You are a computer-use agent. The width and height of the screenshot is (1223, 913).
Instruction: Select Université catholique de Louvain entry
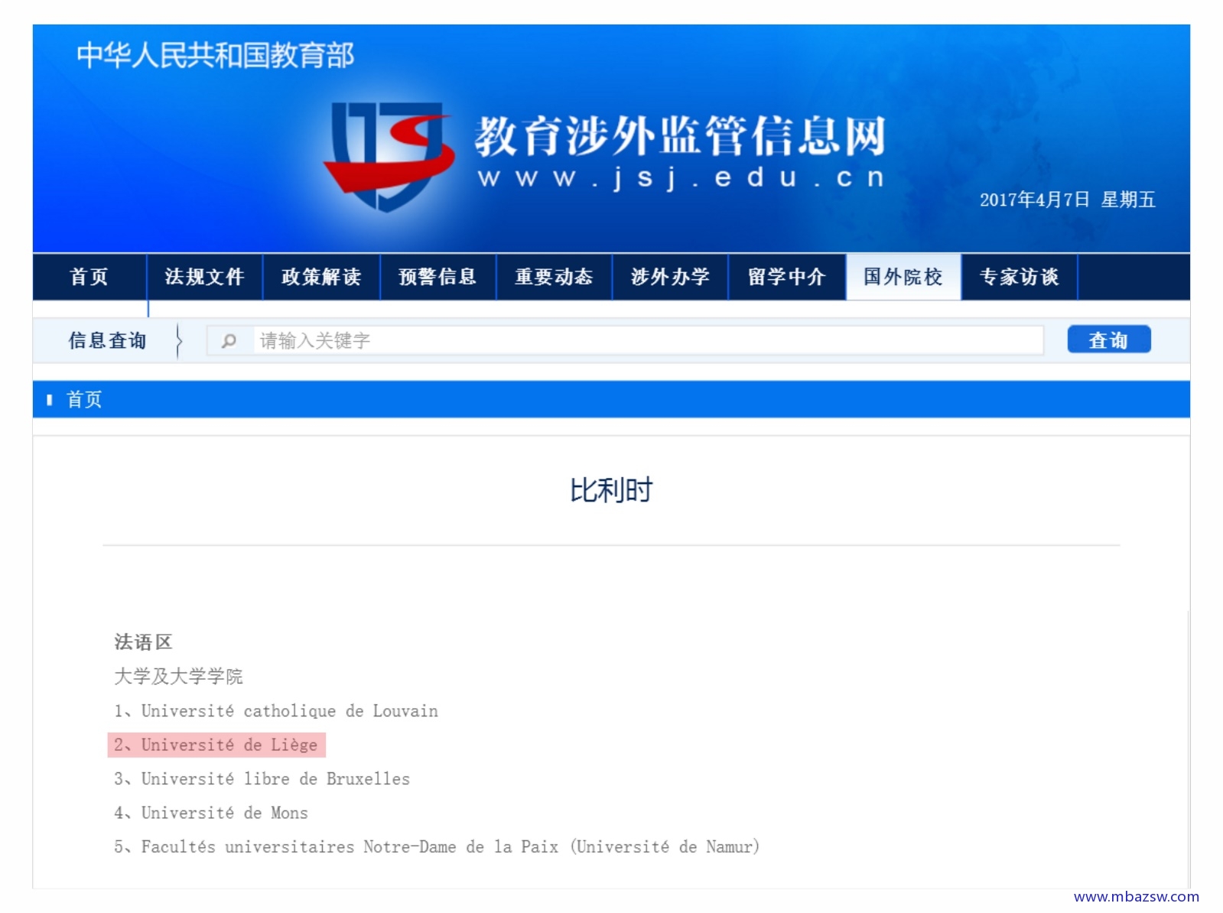(288, 711)
